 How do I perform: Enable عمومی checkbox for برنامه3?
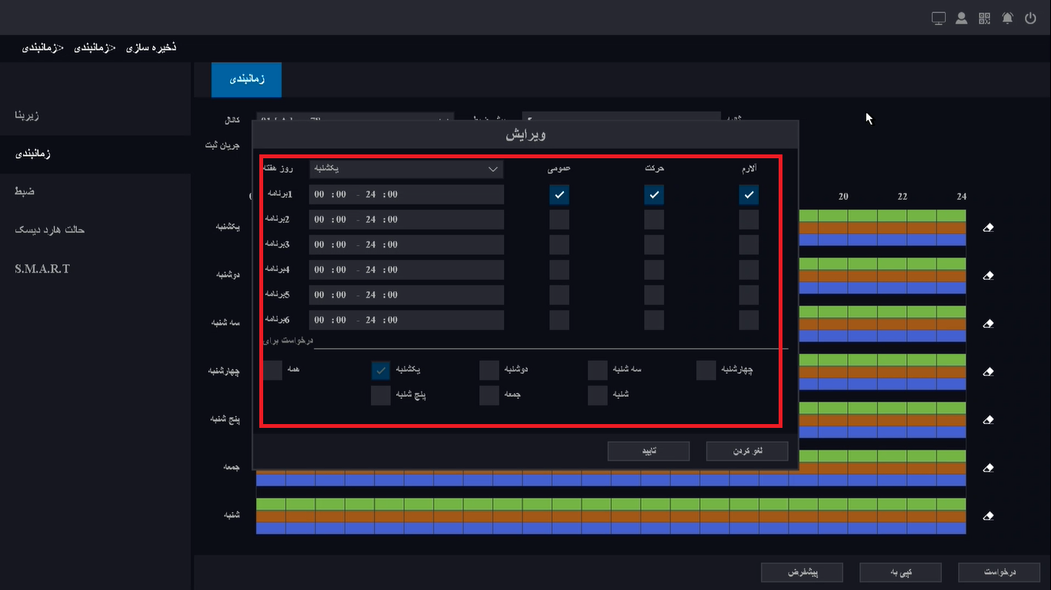[559, 245]
